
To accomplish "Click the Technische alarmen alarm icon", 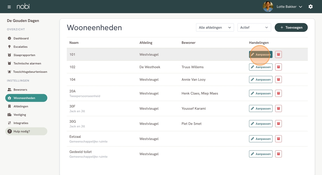I will (9, 63).
